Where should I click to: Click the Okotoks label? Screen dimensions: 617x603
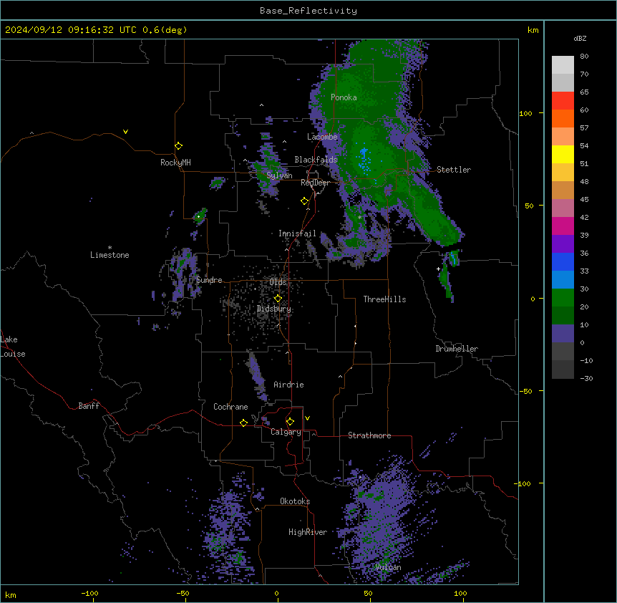295,501
